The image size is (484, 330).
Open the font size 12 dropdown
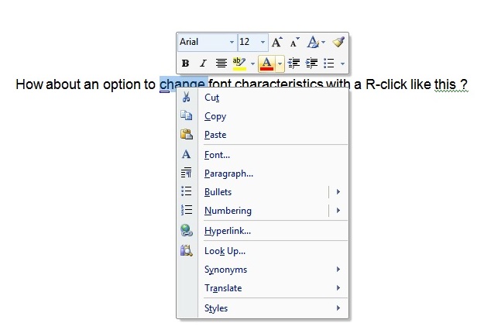pos(263,43)
